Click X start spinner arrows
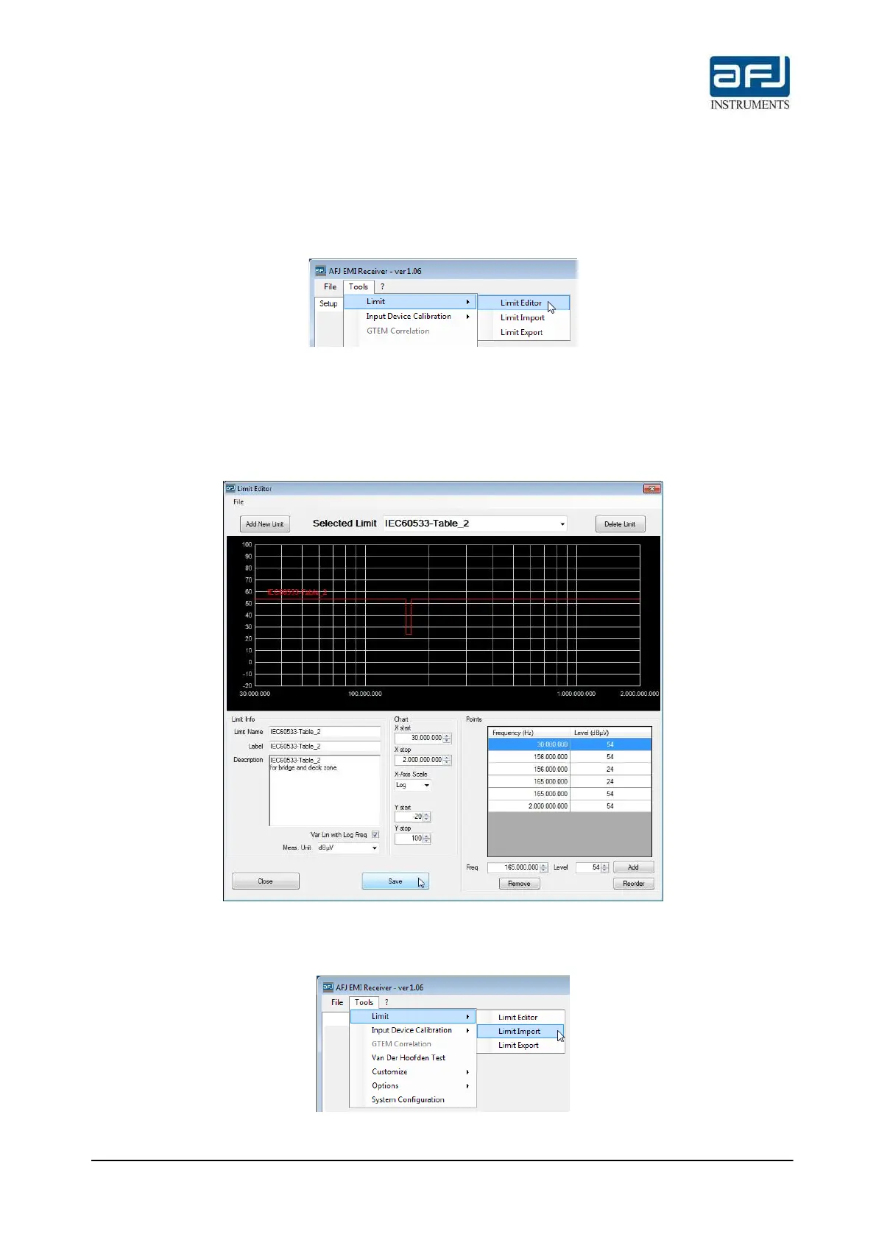This screenshot has width=876, height=1240. 448,738
